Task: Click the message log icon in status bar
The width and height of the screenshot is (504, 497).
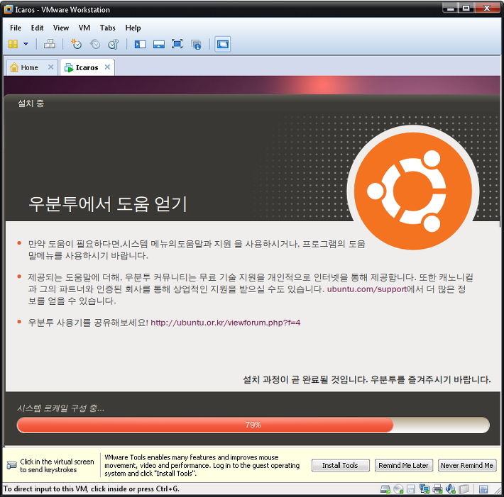Action: 483,489
